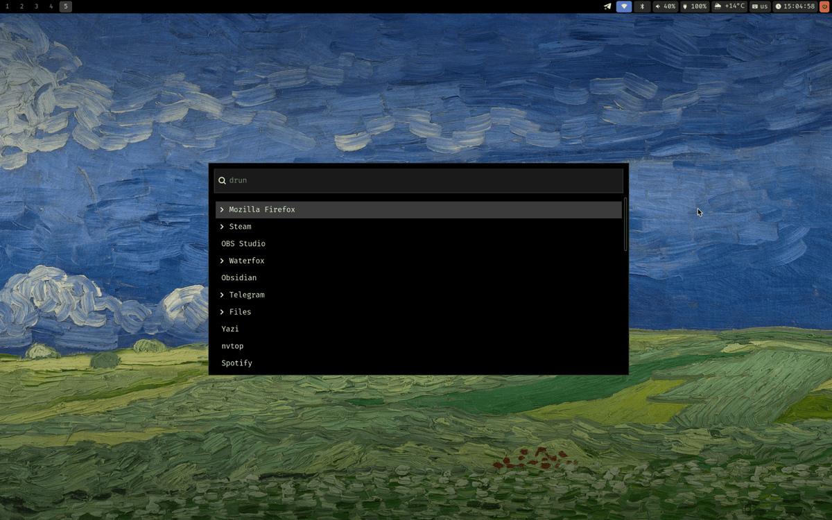Open the weather widget showing +14°C
Image resolution: width=832 pixels, height=520 pixels.
click(x=729, y=6)
